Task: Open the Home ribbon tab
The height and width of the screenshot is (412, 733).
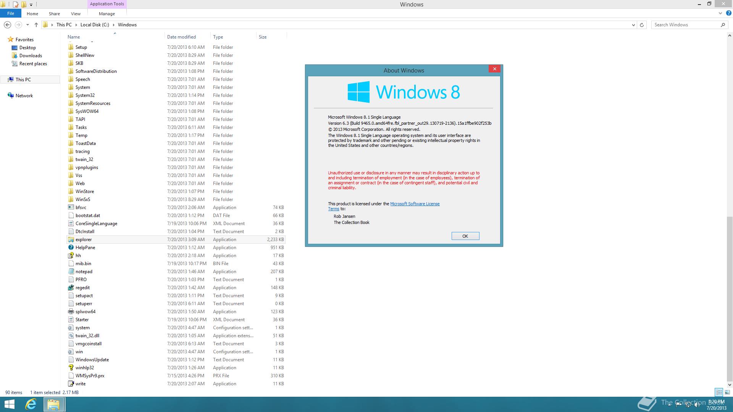Action: click(32, 14)
